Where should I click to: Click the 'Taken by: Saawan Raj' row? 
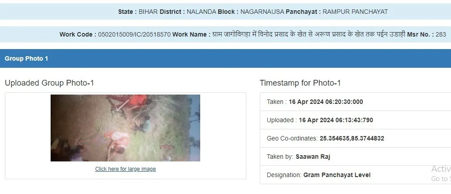point(355,157)
